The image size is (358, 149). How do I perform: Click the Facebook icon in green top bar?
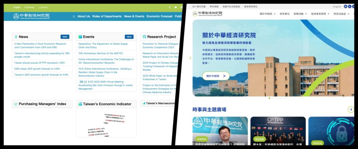(x=170, y=7)
